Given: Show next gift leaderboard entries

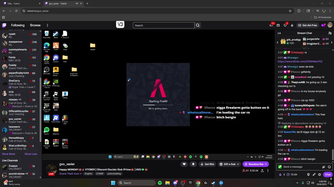Looking at the screenshot, I should point(332,42).
